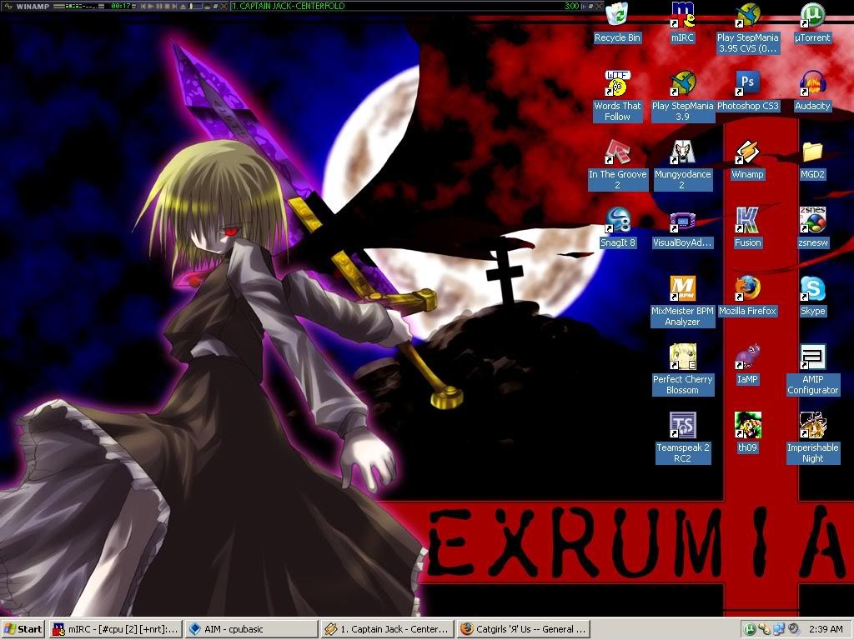854x640 pixels.
Task: Launch the Skype desktop shortcut
Action: point(812,297)
